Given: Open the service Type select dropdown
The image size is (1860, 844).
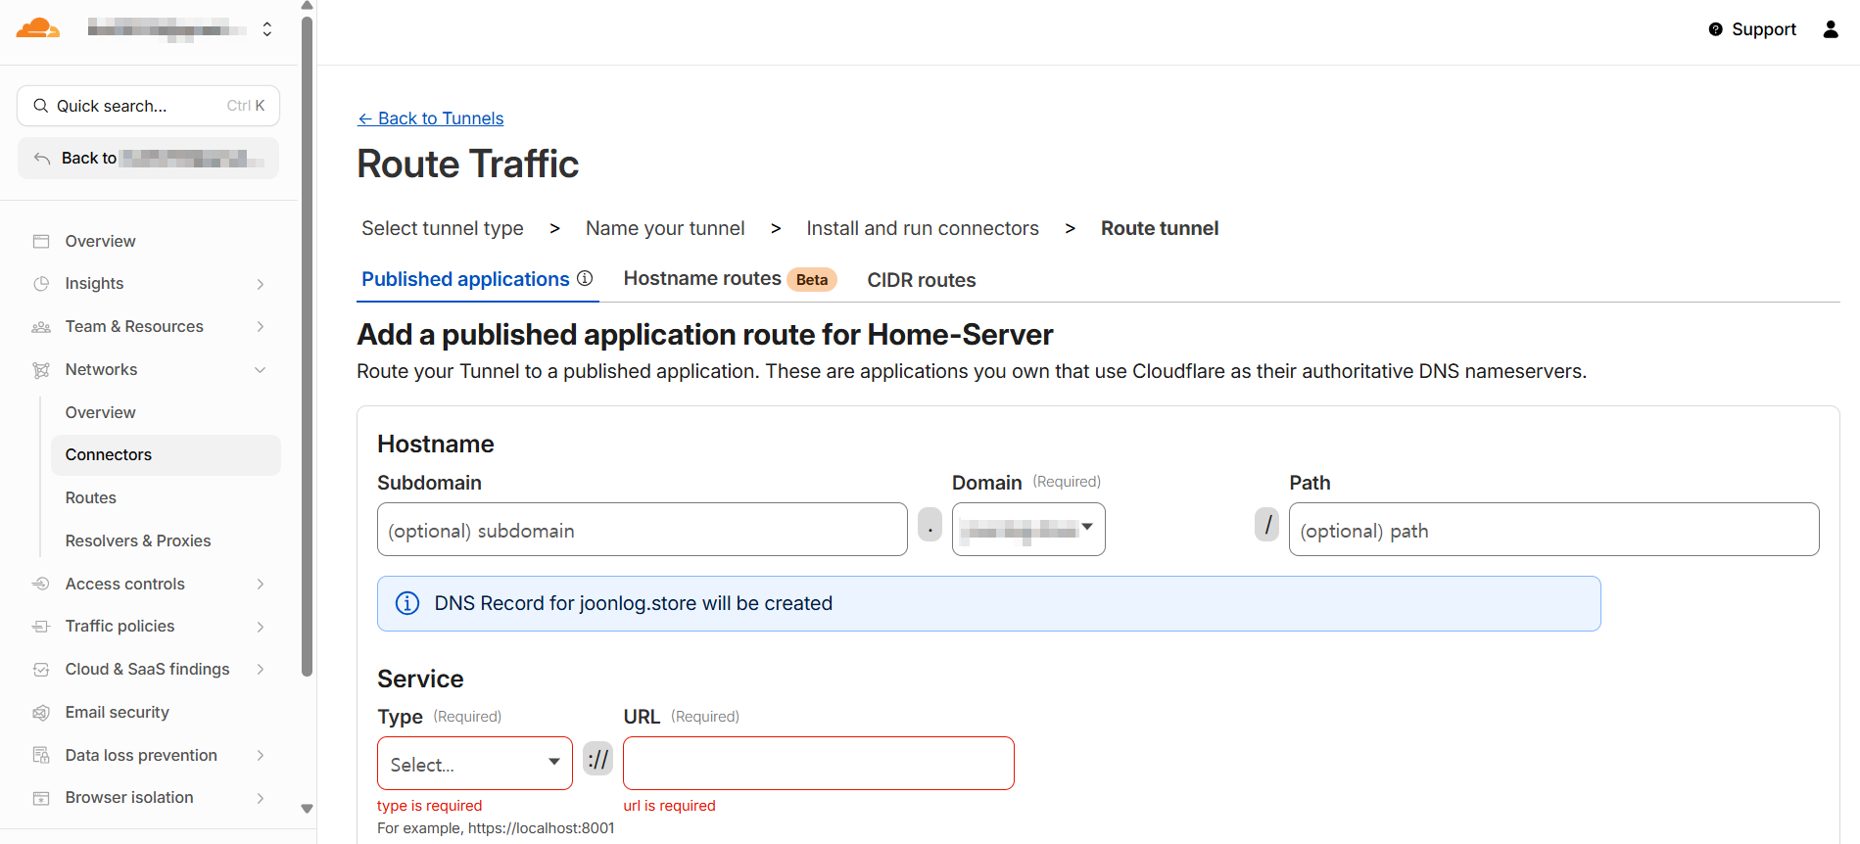Looking at the screenshot, I should [x=475, y=764].
